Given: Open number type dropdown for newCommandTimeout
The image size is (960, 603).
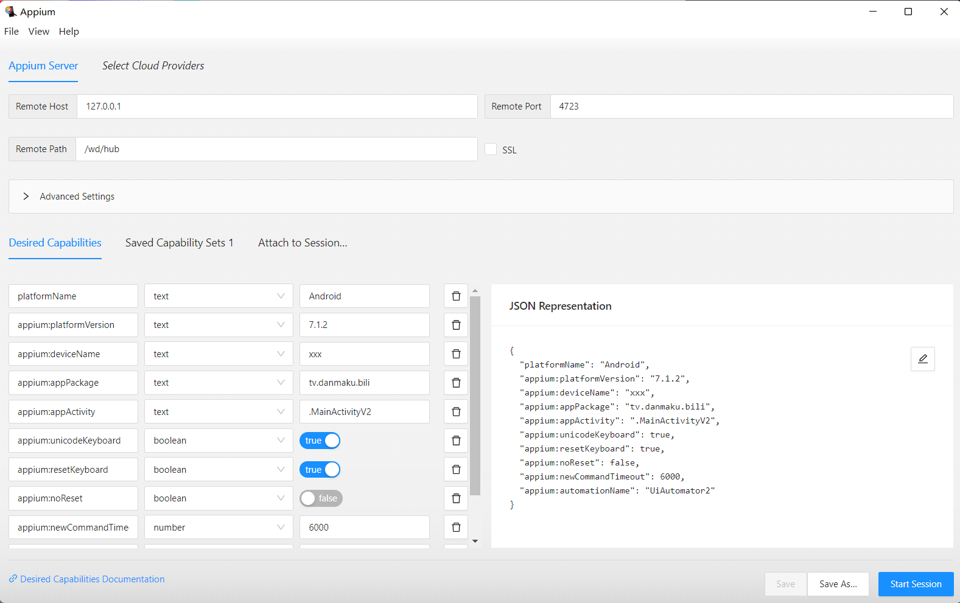Looking at the screenshot, I should 219,528.
